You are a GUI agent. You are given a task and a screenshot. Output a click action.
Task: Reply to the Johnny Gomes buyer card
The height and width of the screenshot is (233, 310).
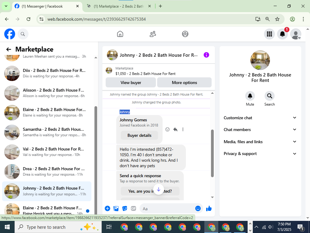[175, 129]
